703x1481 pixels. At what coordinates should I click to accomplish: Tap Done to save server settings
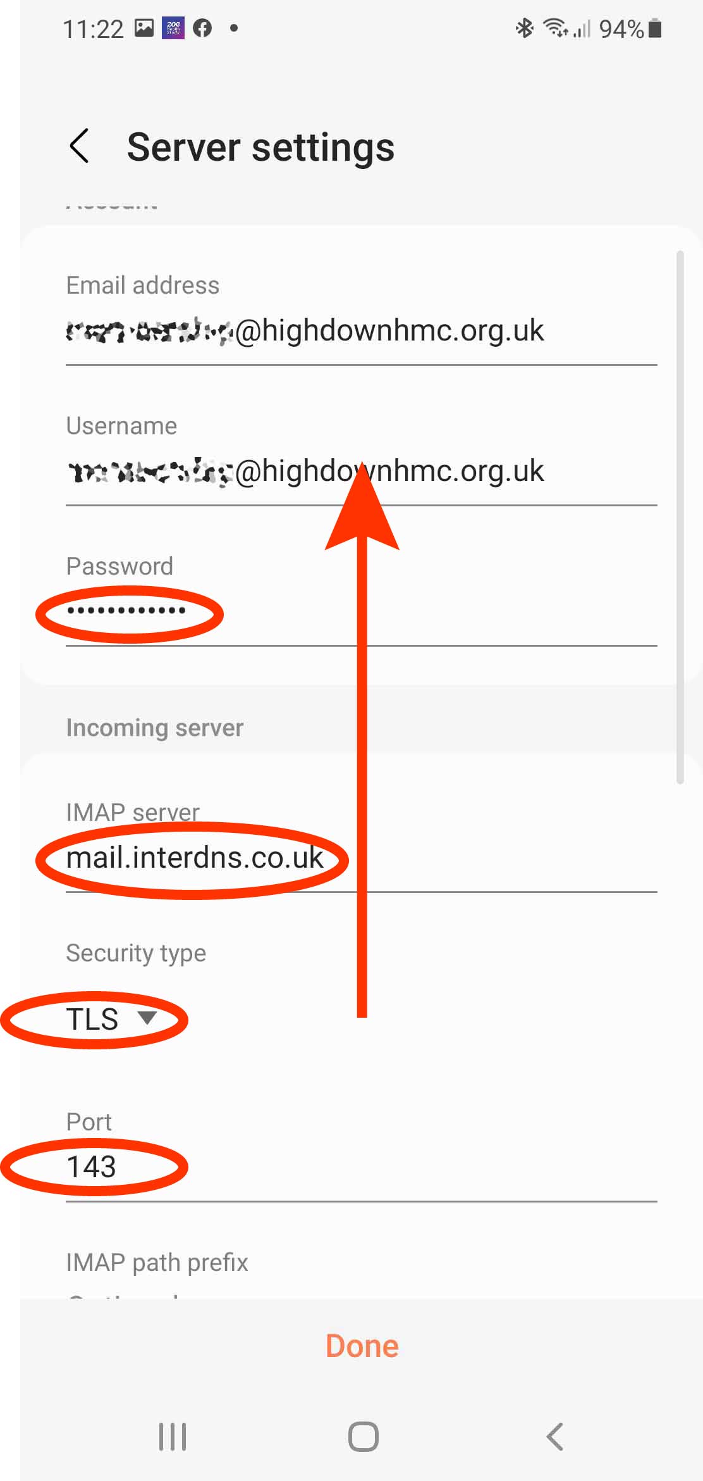click(362, 1346)
